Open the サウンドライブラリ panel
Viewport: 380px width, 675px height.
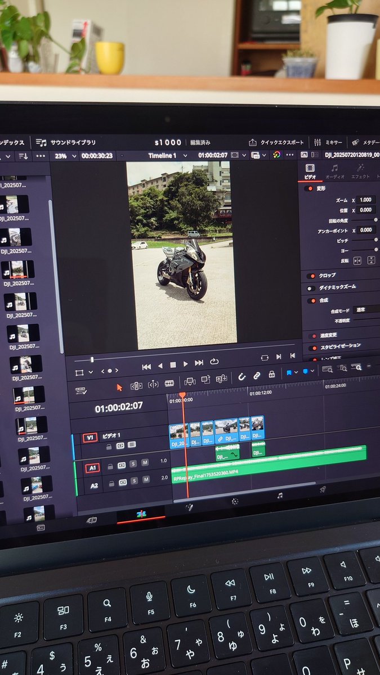[65, 142]
